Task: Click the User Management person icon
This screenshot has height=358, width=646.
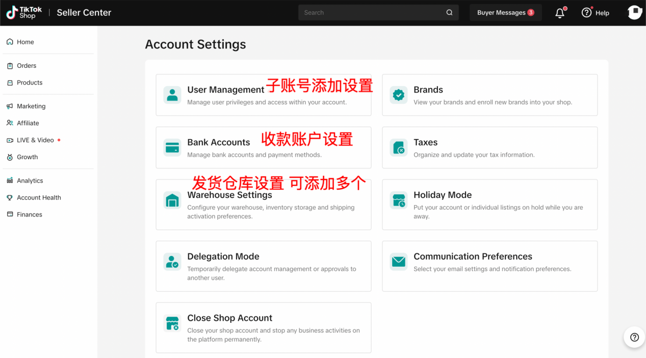Action: click(x=172, y=95)
